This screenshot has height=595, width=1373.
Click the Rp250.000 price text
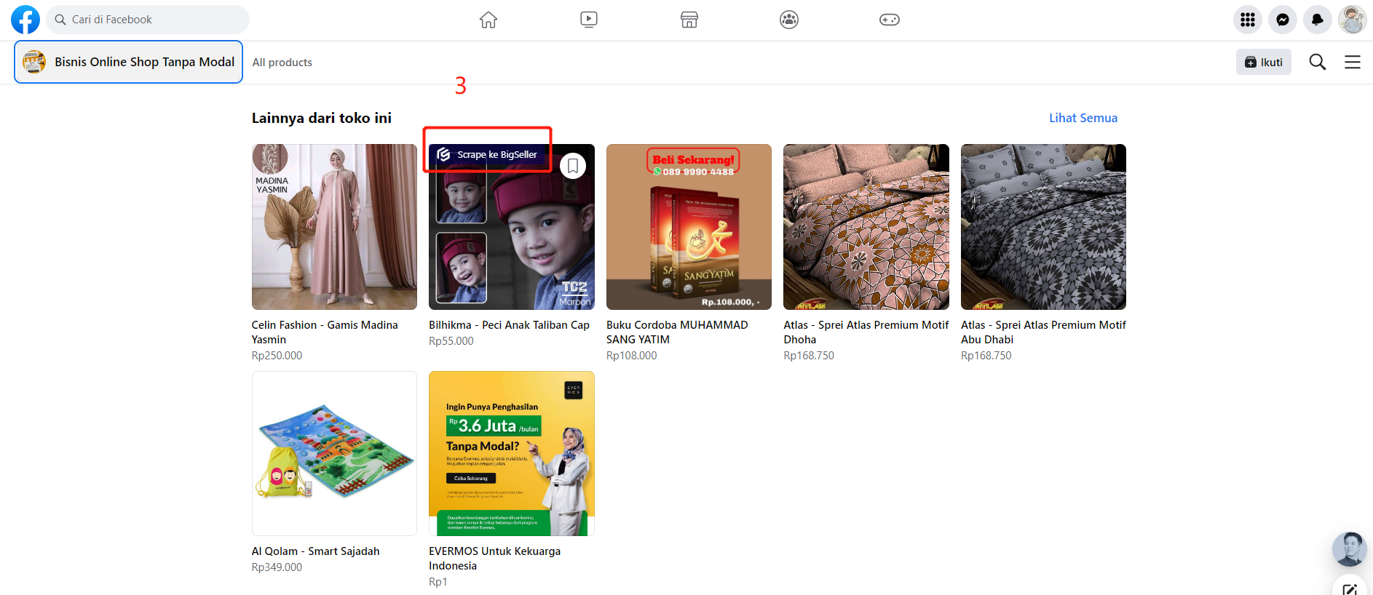pyautogui.click(x=277, y=356)
